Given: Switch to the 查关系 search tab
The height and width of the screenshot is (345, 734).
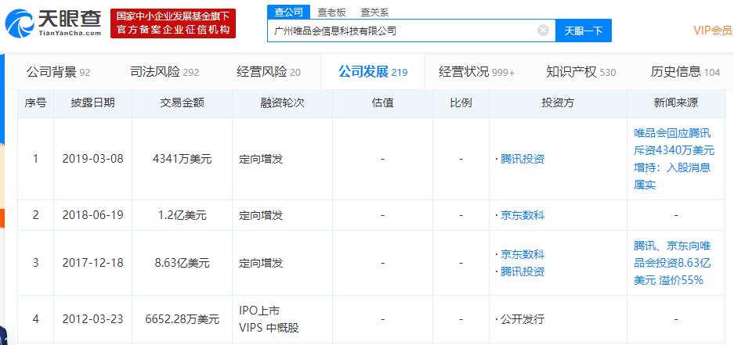Looking at the screenshot, I should 374,12.
